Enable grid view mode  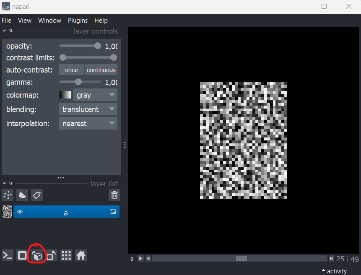[66, 255]
